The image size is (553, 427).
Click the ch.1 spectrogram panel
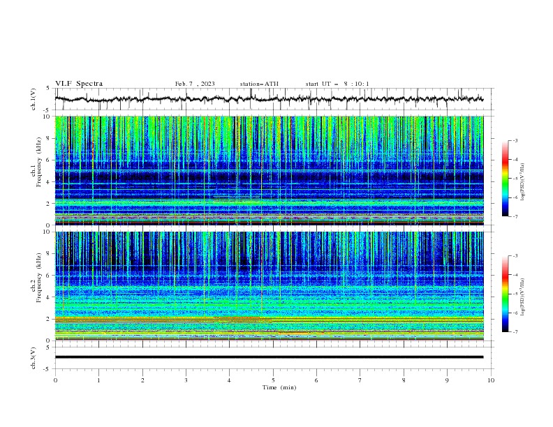coord(269,170)
